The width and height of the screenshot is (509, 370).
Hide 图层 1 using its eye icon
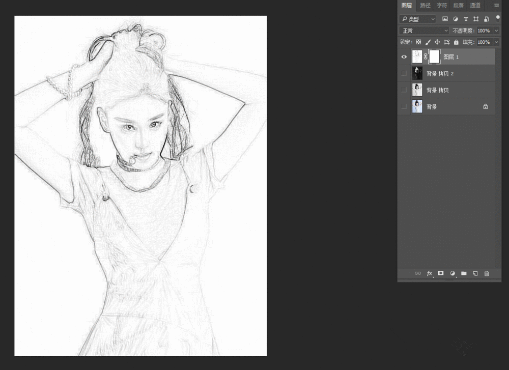pos(404,56)
